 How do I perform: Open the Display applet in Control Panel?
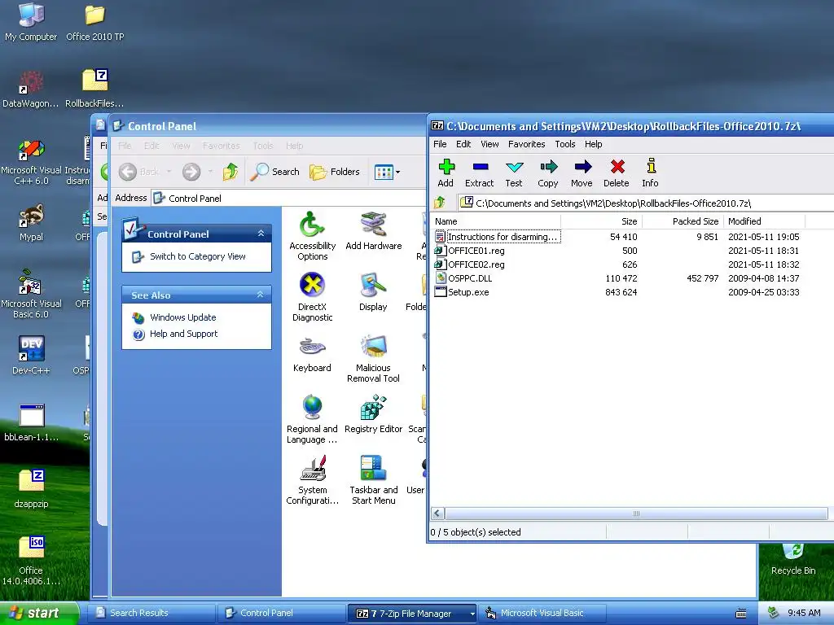click(373, 291)
